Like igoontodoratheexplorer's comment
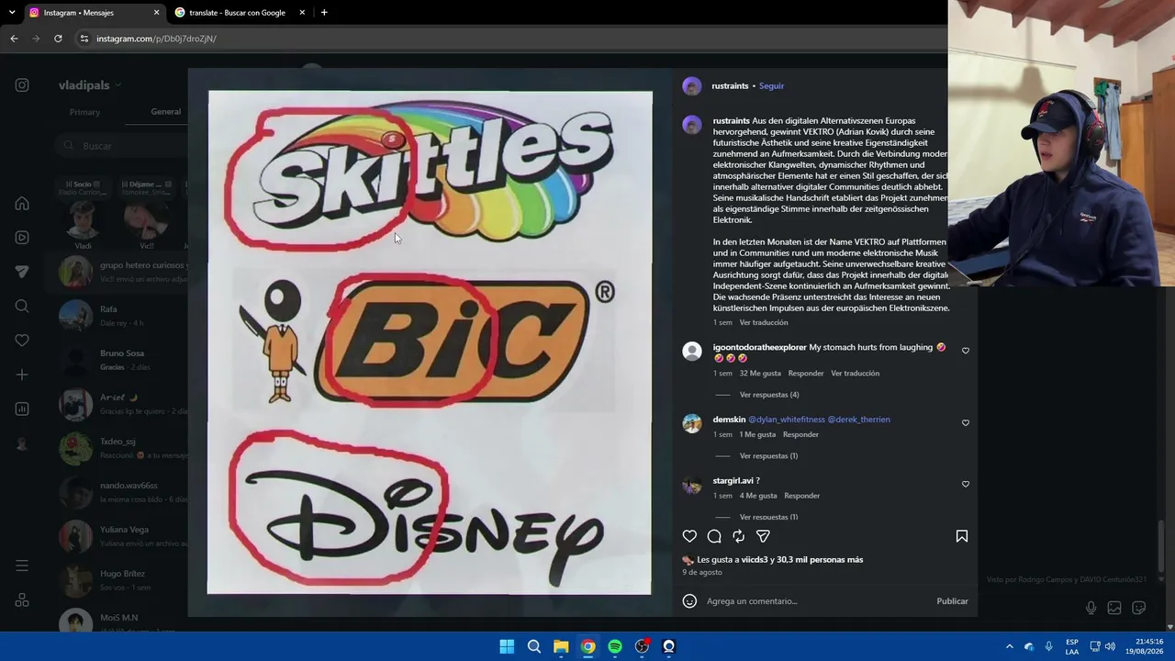 [966, 350]
